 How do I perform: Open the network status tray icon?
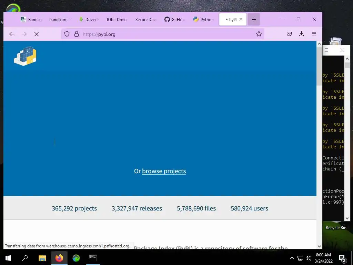coord(300,258)
